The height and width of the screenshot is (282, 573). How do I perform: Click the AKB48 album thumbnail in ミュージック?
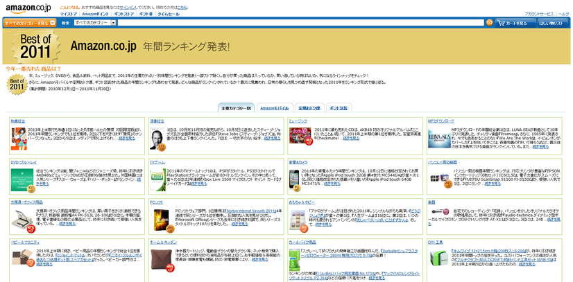click(300, 136)
